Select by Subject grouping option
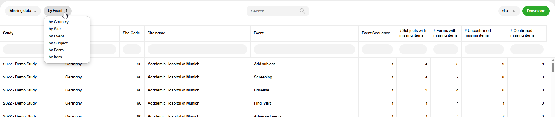The width and height of the screenshot is (555, 117). [58, 43]
